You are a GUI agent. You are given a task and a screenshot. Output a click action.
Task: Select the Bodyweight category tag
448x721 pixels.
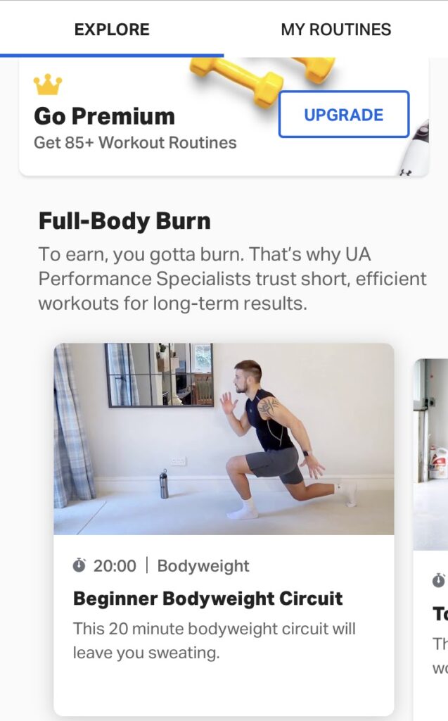click(x=203, y=566)
